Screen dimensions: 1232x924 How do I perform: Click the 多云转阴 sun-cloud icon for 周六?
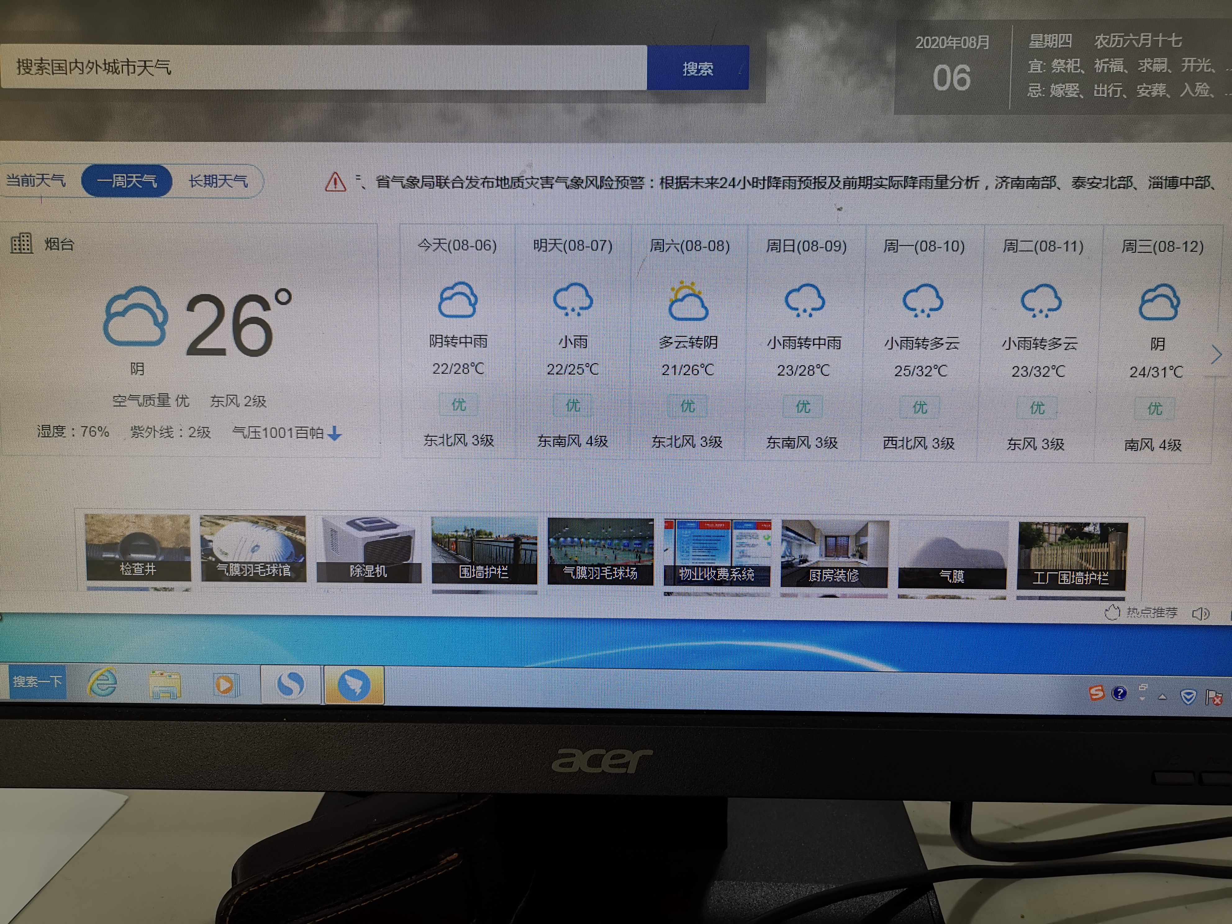pyautogui.click(x=688, y=302)
